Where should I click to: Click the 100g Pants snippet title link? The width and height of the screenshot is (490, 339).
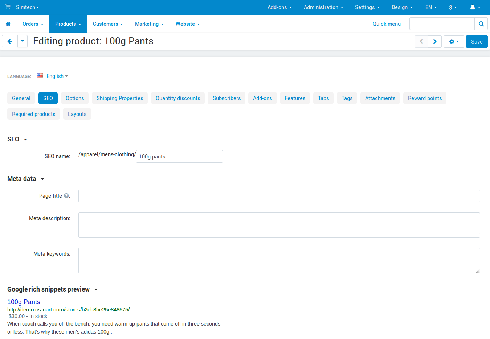[x=24, y=302]
